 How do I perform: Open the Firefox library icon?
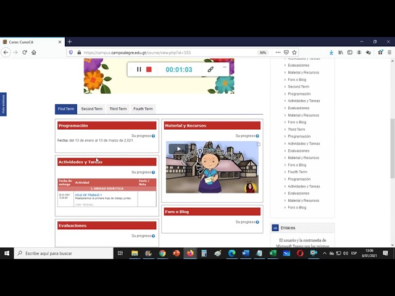click(341, 52)
